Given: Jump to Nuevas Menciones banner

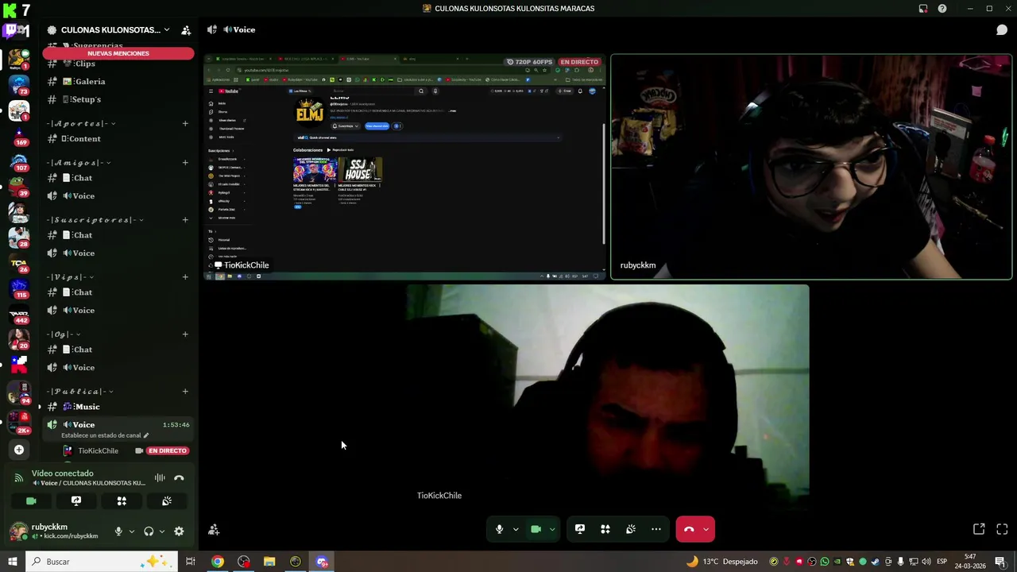Looking at the screenshot, I should click(x=118, y=53).
